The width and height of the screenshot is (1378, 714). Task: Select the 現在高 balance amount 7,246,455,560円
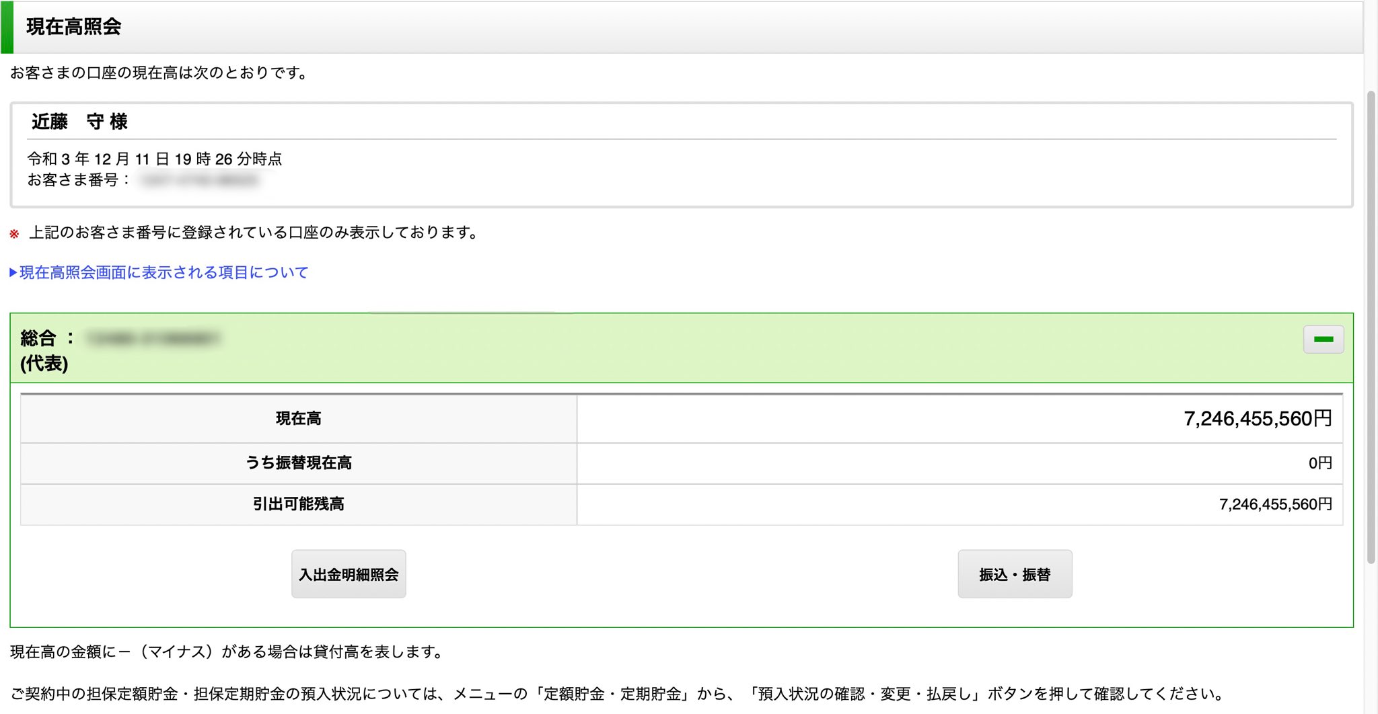coord(1258,419)
